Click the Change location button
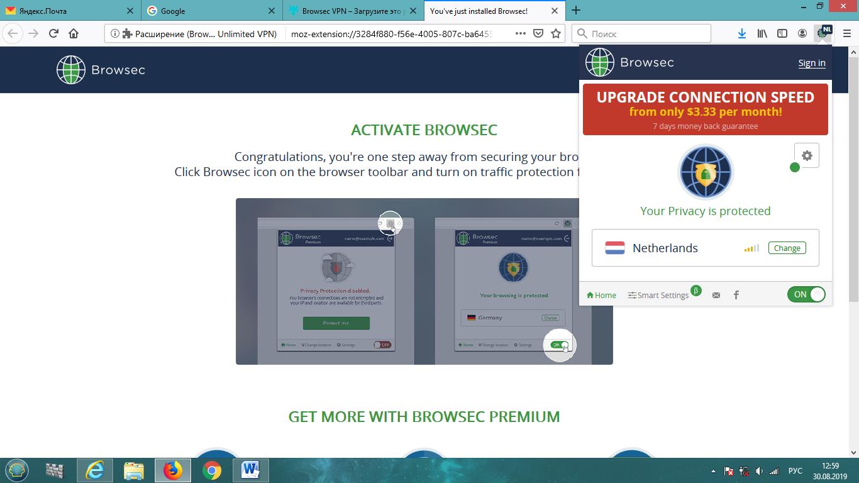This screenshot has height=483, width=859. 787,248
